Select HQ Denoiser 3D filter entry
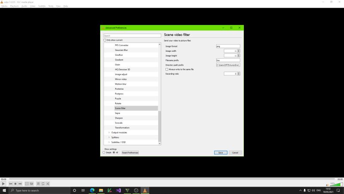 tap(123, 69)
